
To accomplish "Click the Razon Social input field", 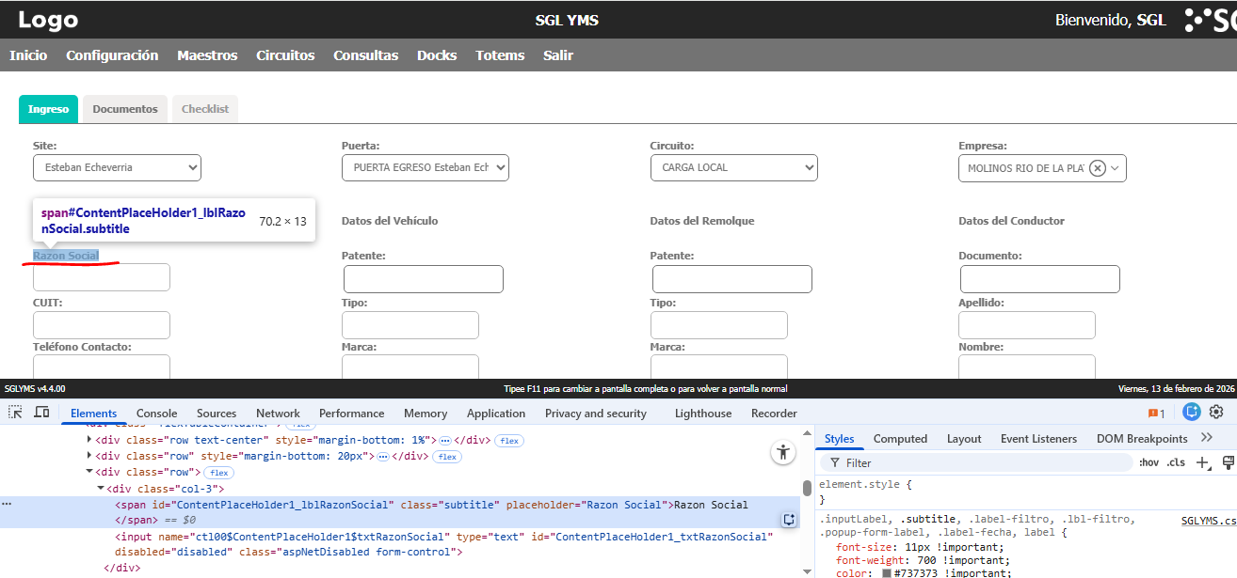I will [102, 277].
